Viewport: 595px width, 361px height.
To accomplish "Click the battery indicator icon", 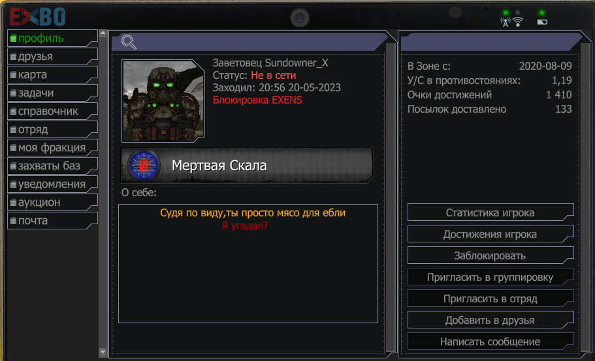I will tap(542, 22).
